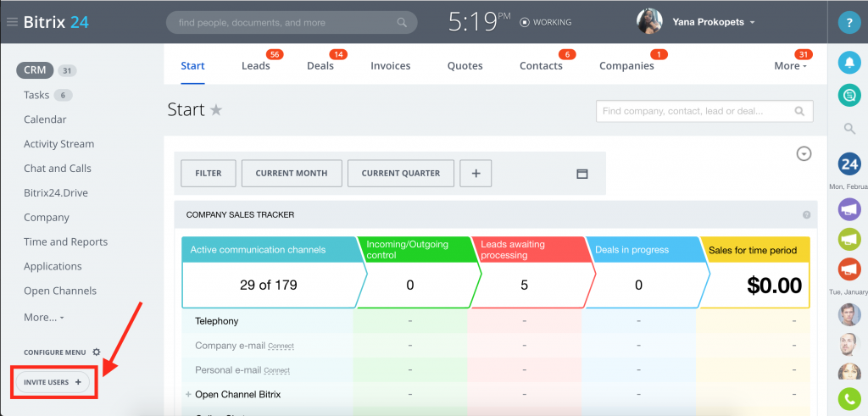Open the hamburger menu beside Bitrix 24 logo
Screen dimensions: 868x416
pyautogui.click(x=12, y=22)
